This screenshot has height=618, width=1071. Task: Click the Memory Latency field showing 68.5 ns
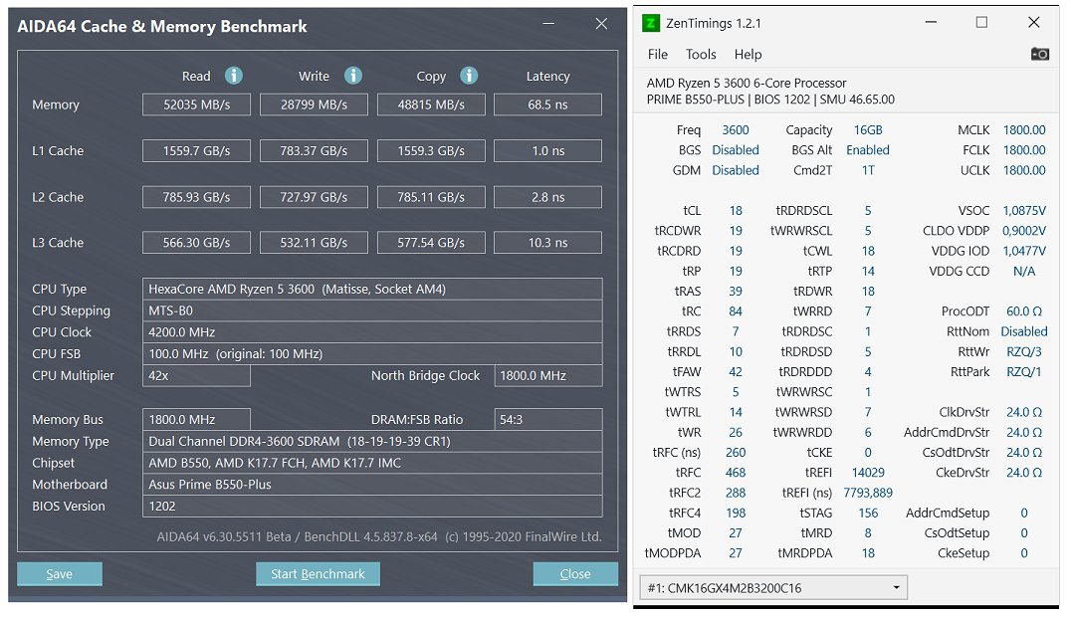pos(545,103)
